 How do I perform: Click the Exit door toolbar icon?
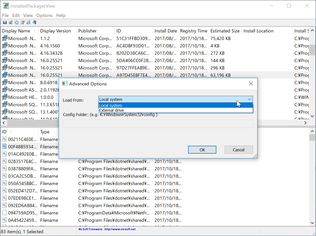[x=34, y=22]
